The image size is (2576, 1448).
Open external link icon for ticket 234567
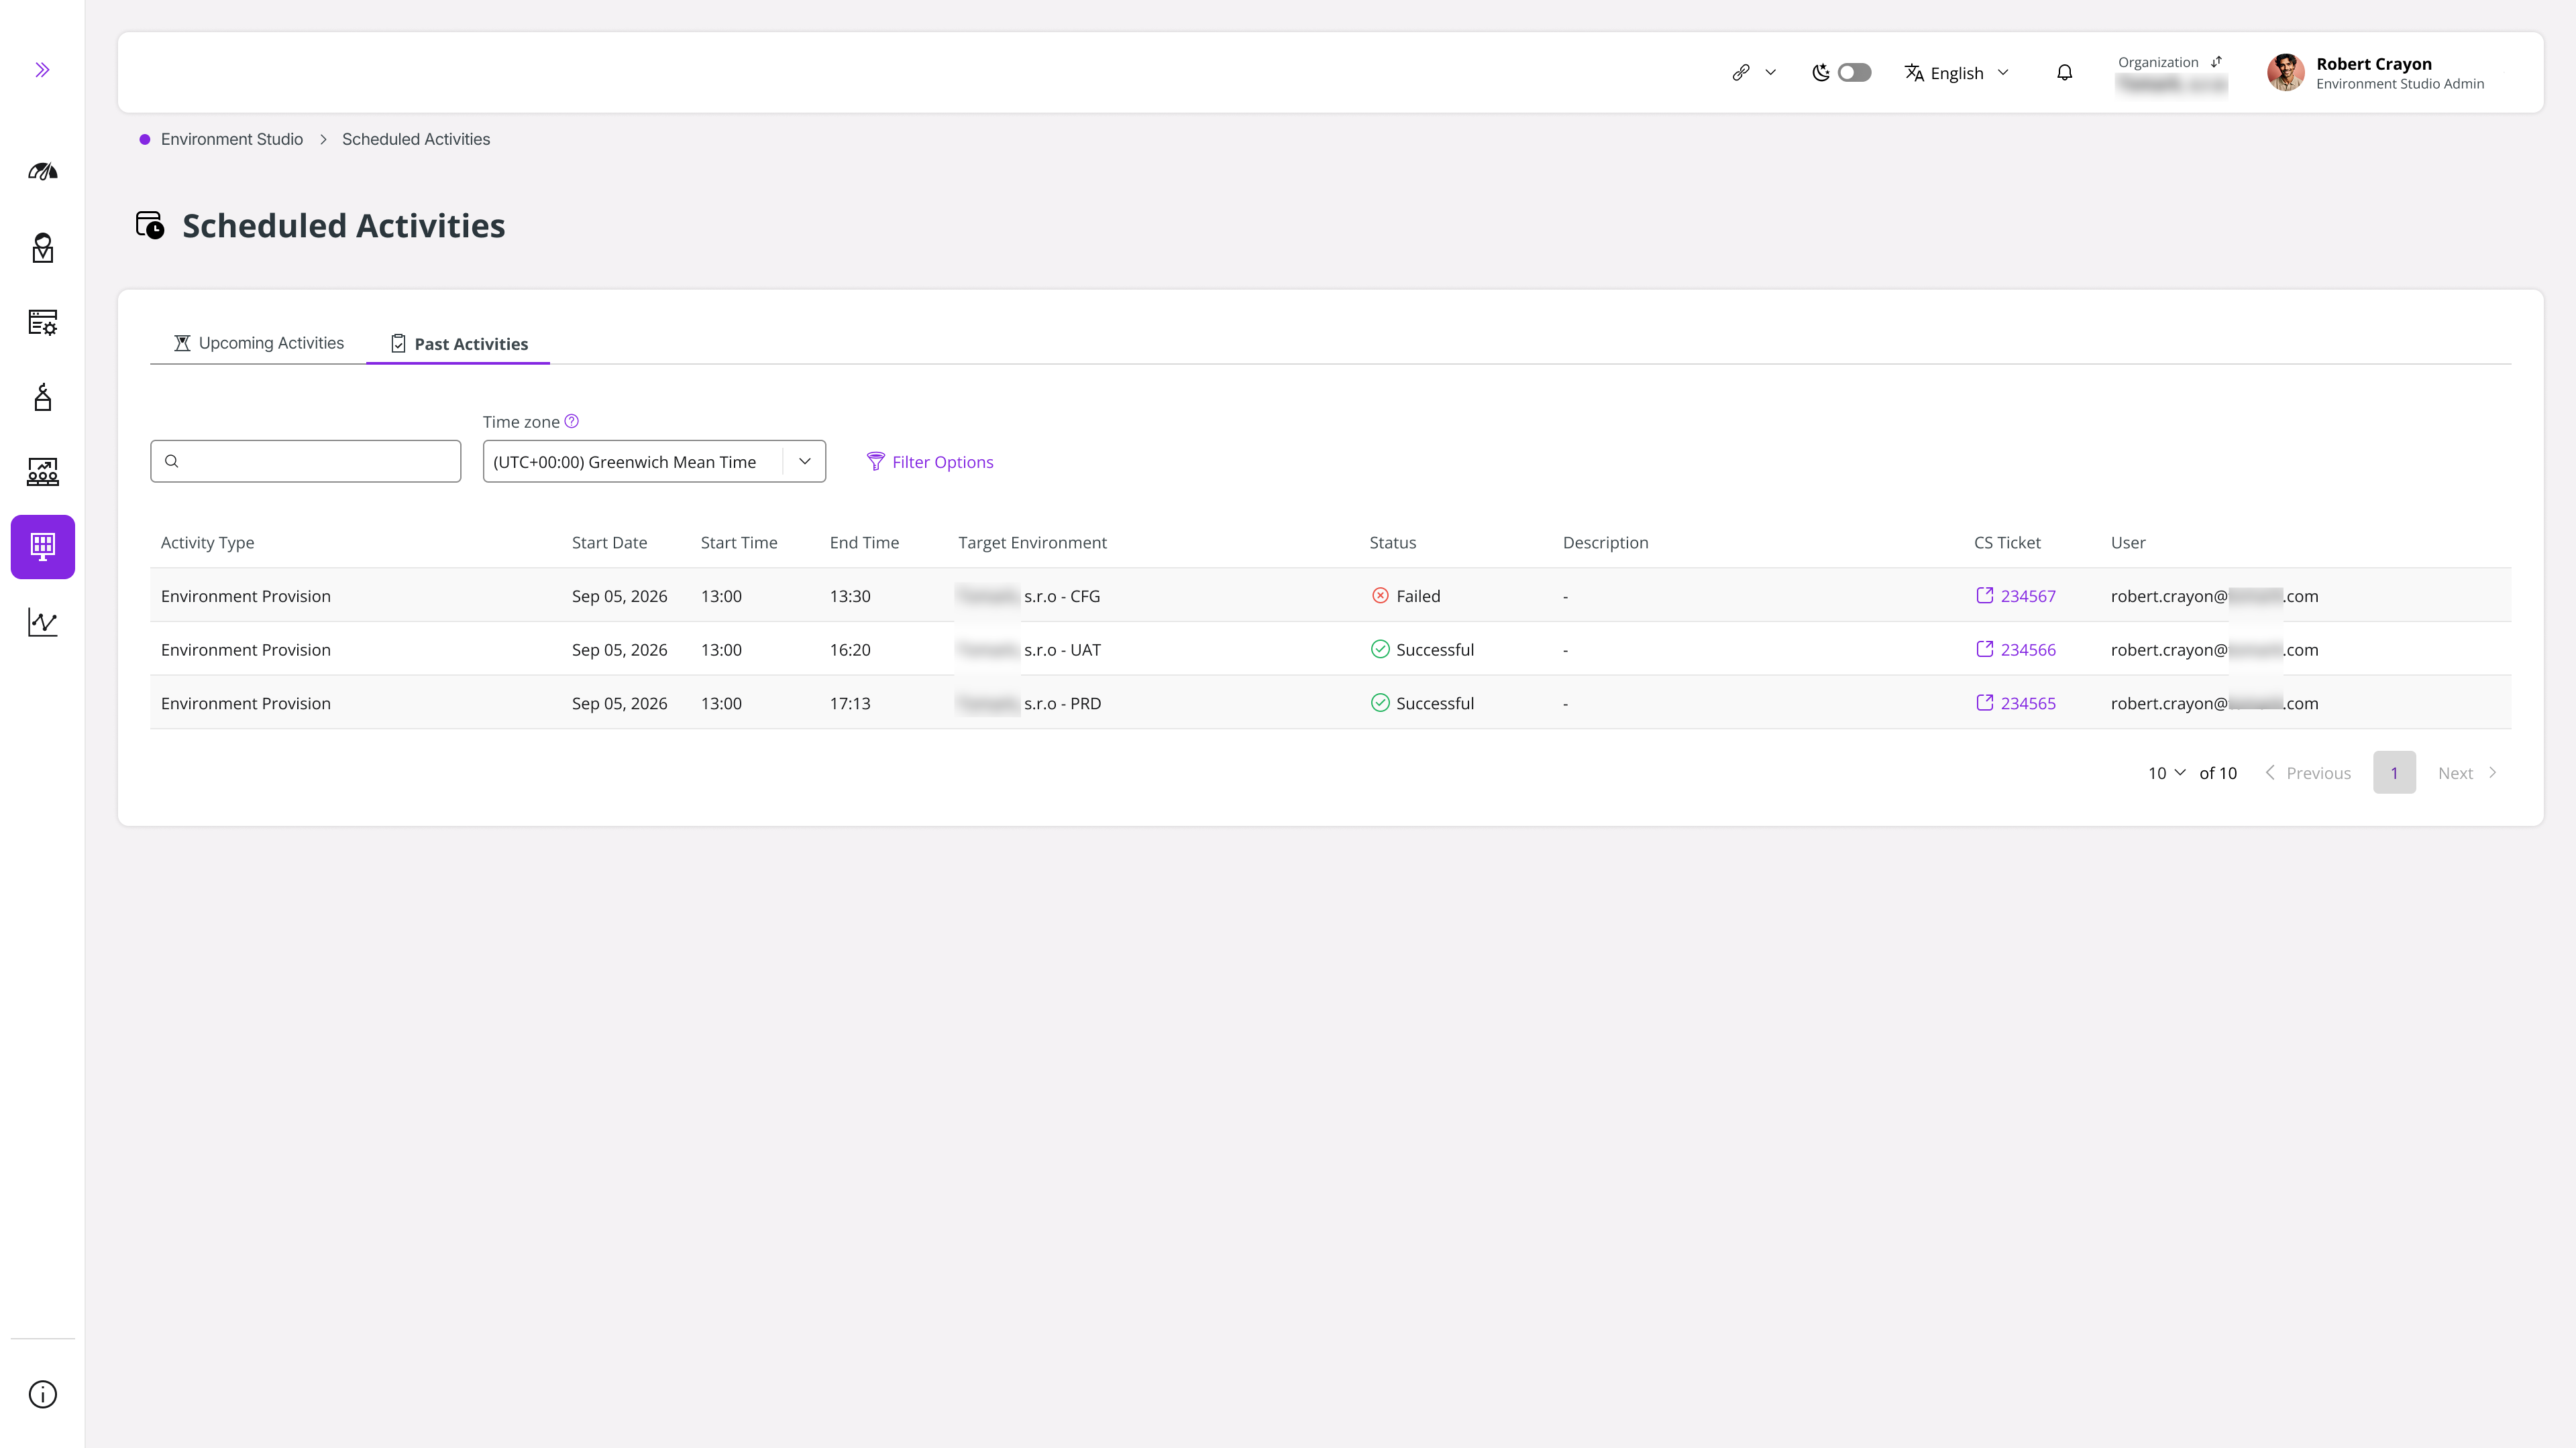pyautogui.click(x=1984, y=595)
